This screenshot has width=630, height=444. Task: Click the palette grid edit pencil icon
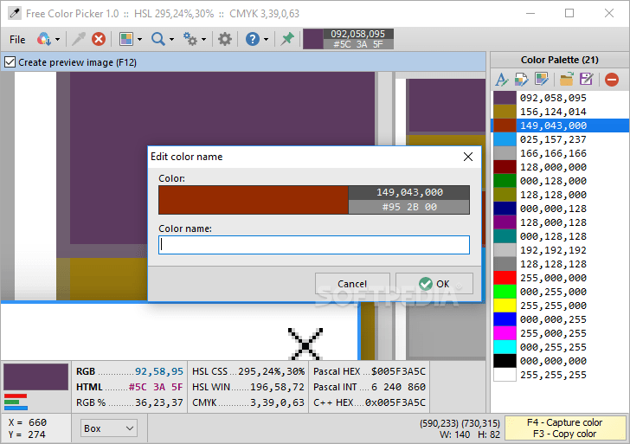(x=541, y=79)
